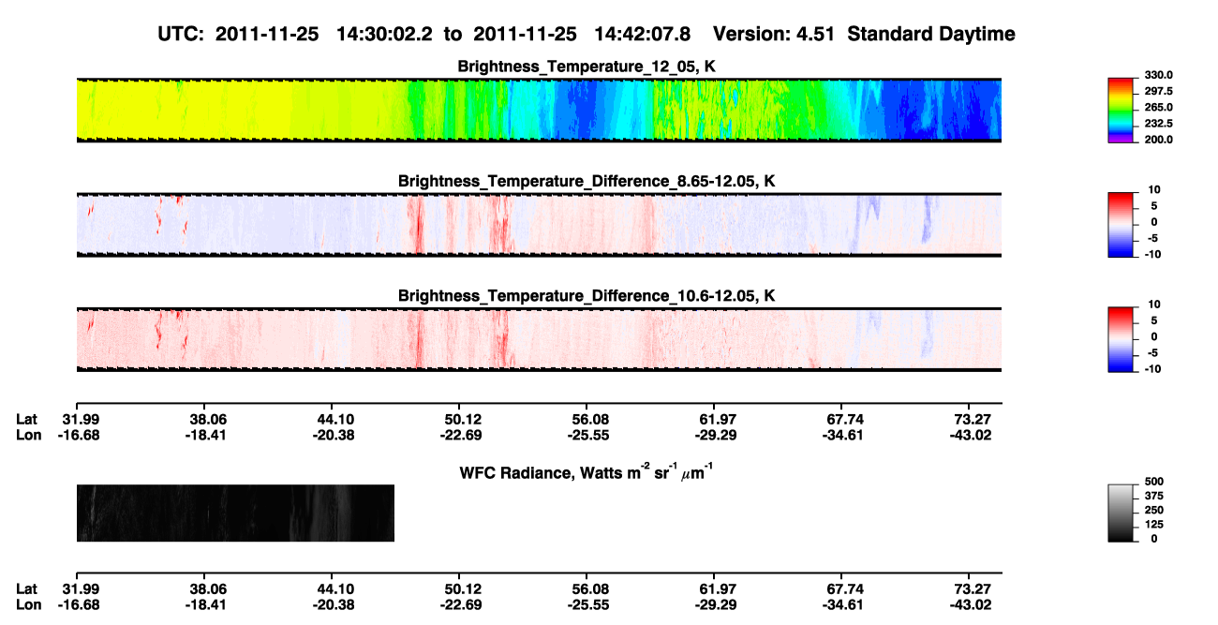Click latitude 44.10 on the axis above WFC title
Viewport: 1218px width, 625px height.
pyautogui.click(x=336, y=419)
